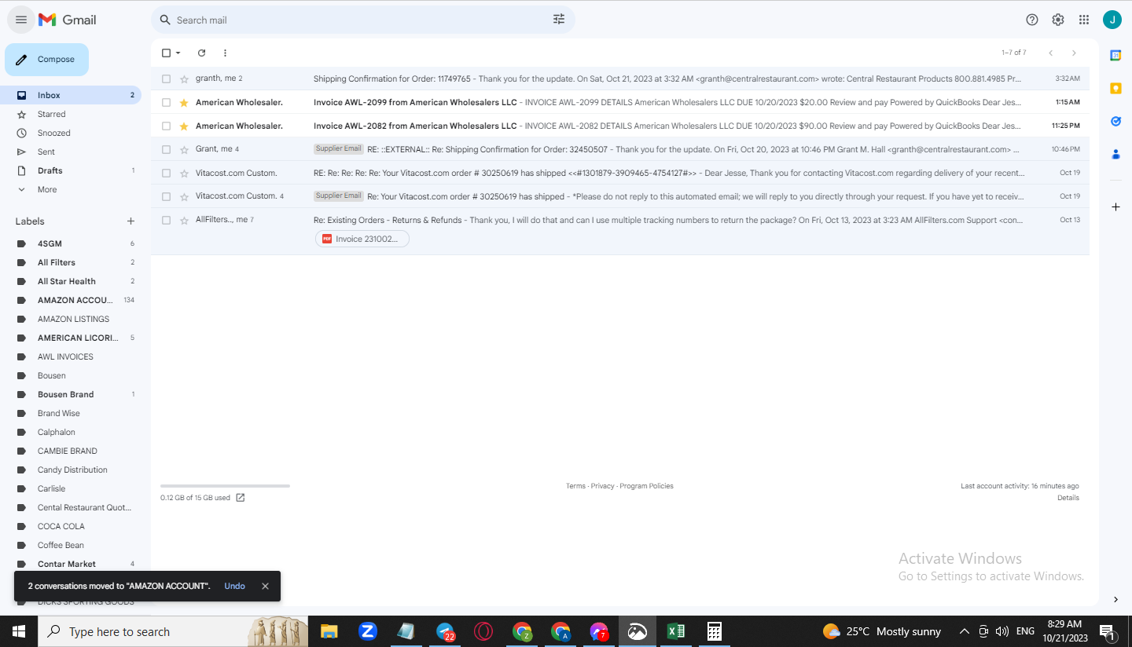Image resolution: width=1132 pixels, height=647 pixels.
Task: Refresh the inbox
Action: (201, 53)
